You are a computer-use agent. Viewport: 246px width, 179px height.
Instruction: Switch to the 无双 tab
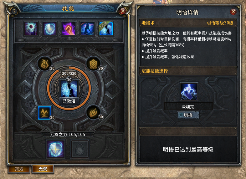(x=43, y=169)
